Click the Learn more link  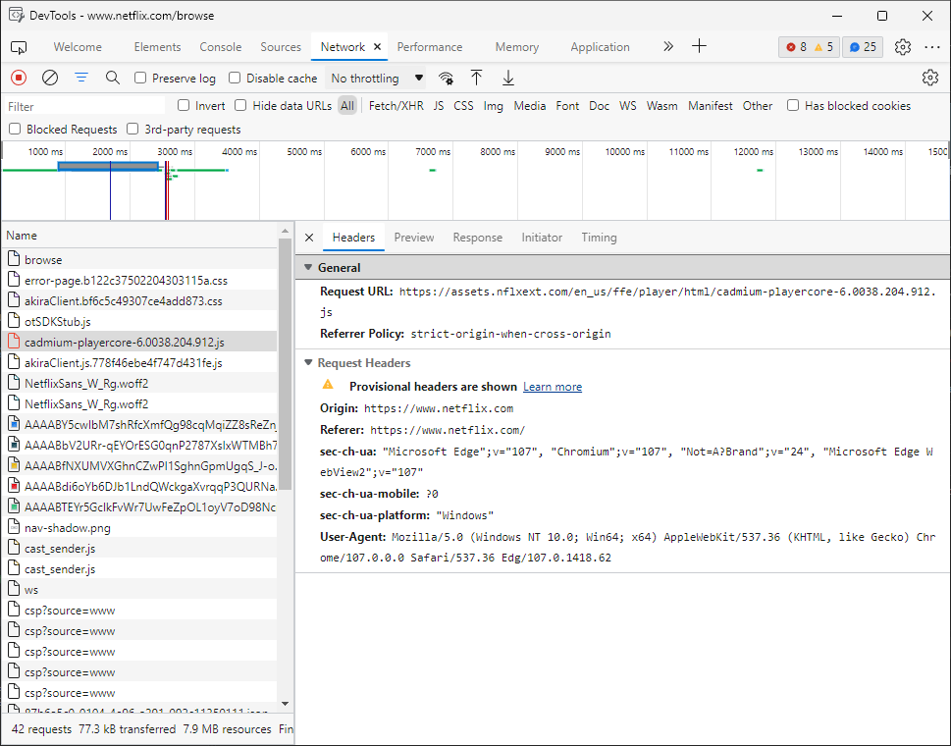point(552,386)
